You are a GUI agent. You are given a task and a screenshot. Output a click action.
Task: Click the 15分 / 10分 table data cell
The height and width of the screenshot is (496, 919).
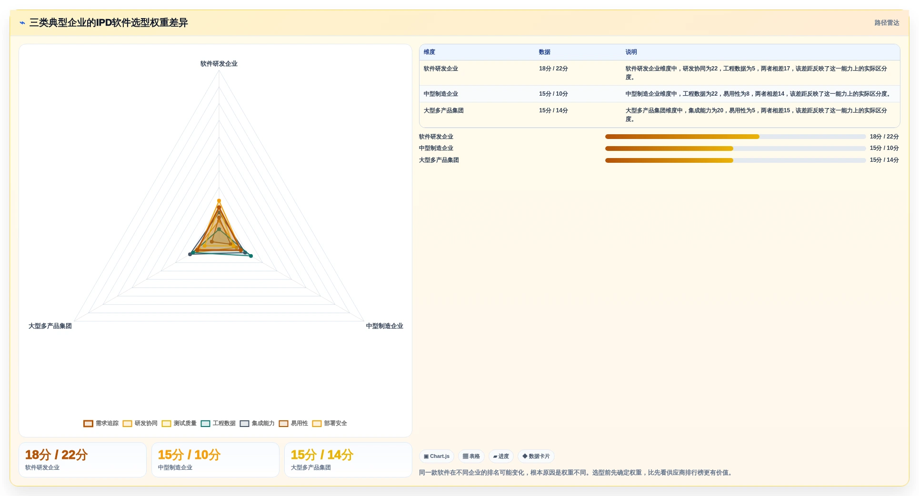click(x=553, y=94)
